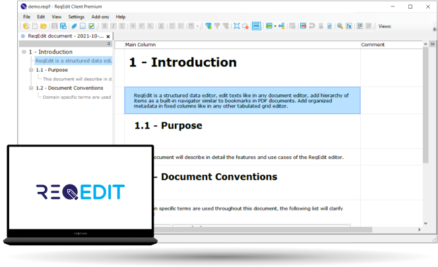438x267 pixels.
Task: Select 'This document will describe in d.' tree row
Action: (77, 79)
